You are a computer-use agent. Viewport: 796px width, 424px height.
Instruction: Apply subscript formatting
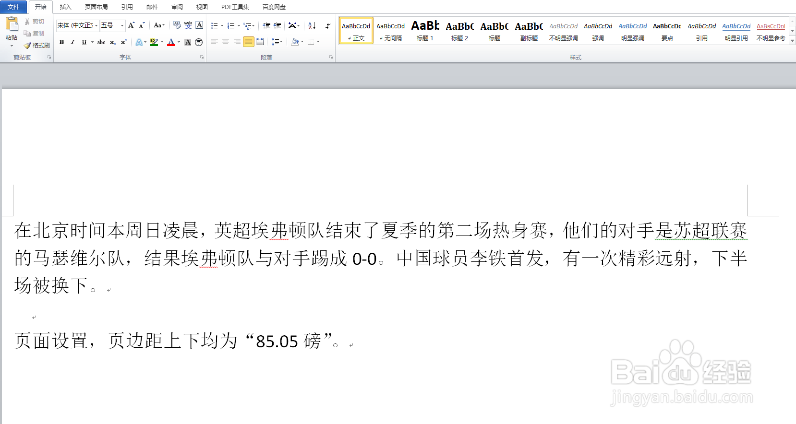(112, 42)
